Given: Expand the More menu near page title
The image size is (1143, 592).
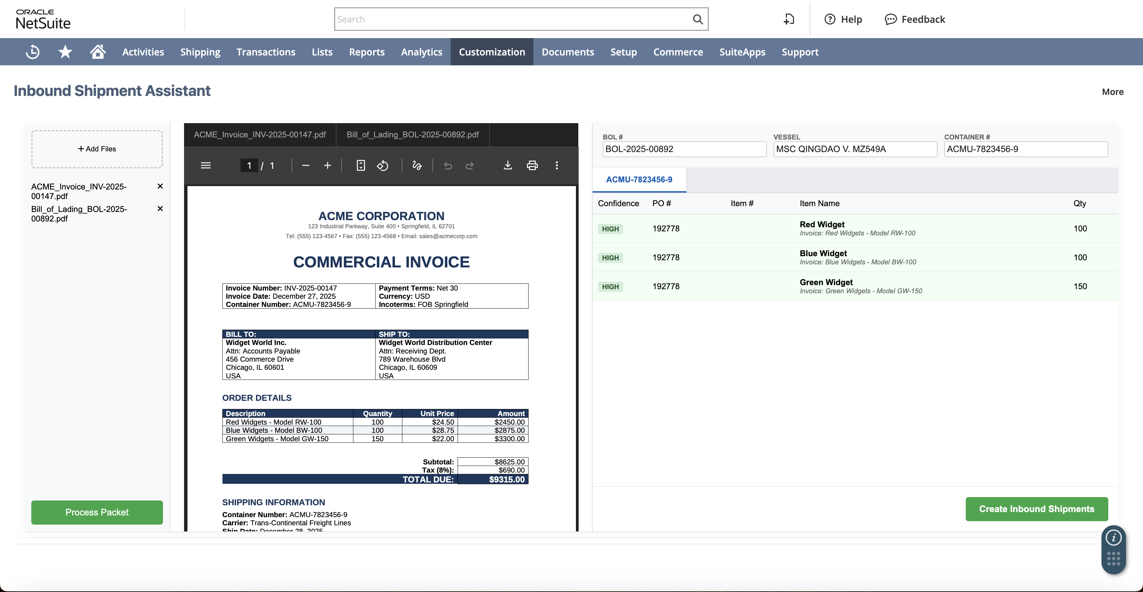Looking at the screenshot, I should [1112, 92].
